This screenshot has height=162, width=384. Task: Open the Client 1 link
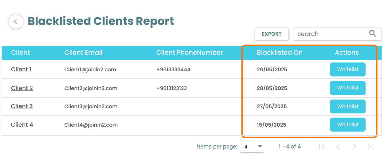[x=21, y=69]
